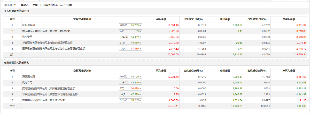Open 招商证券北京知春东里证券营业部 link
Viewport: 310px width, 113px height.
49,88
